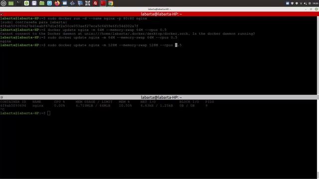This screenshot has width=319, height=179.
Task: Open the Linux Mint start menu
Action: (3, 3)
